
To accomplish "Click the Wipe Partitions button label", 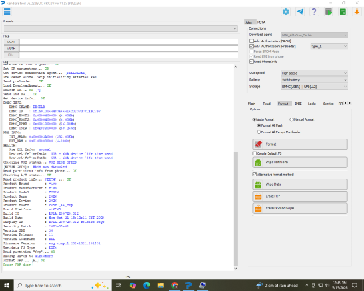I will point(277,162).
